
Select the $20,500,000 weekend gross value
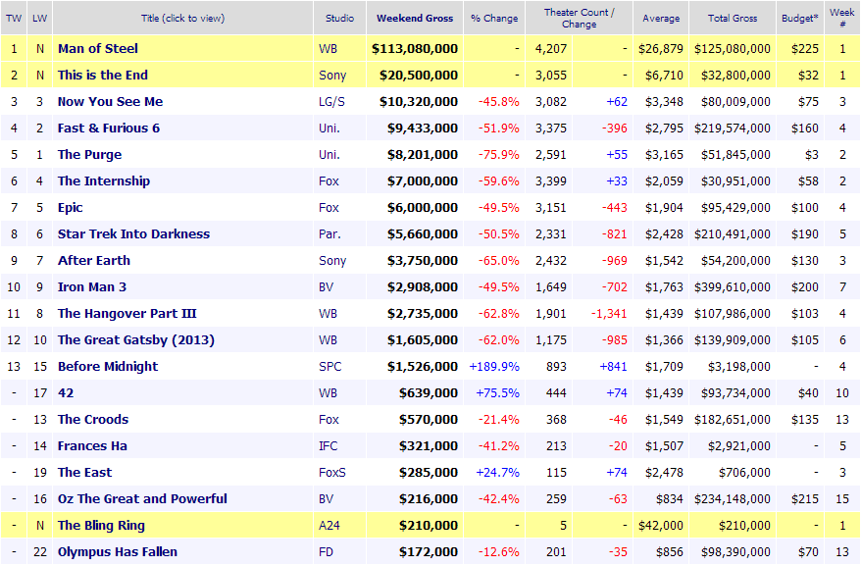419,76
